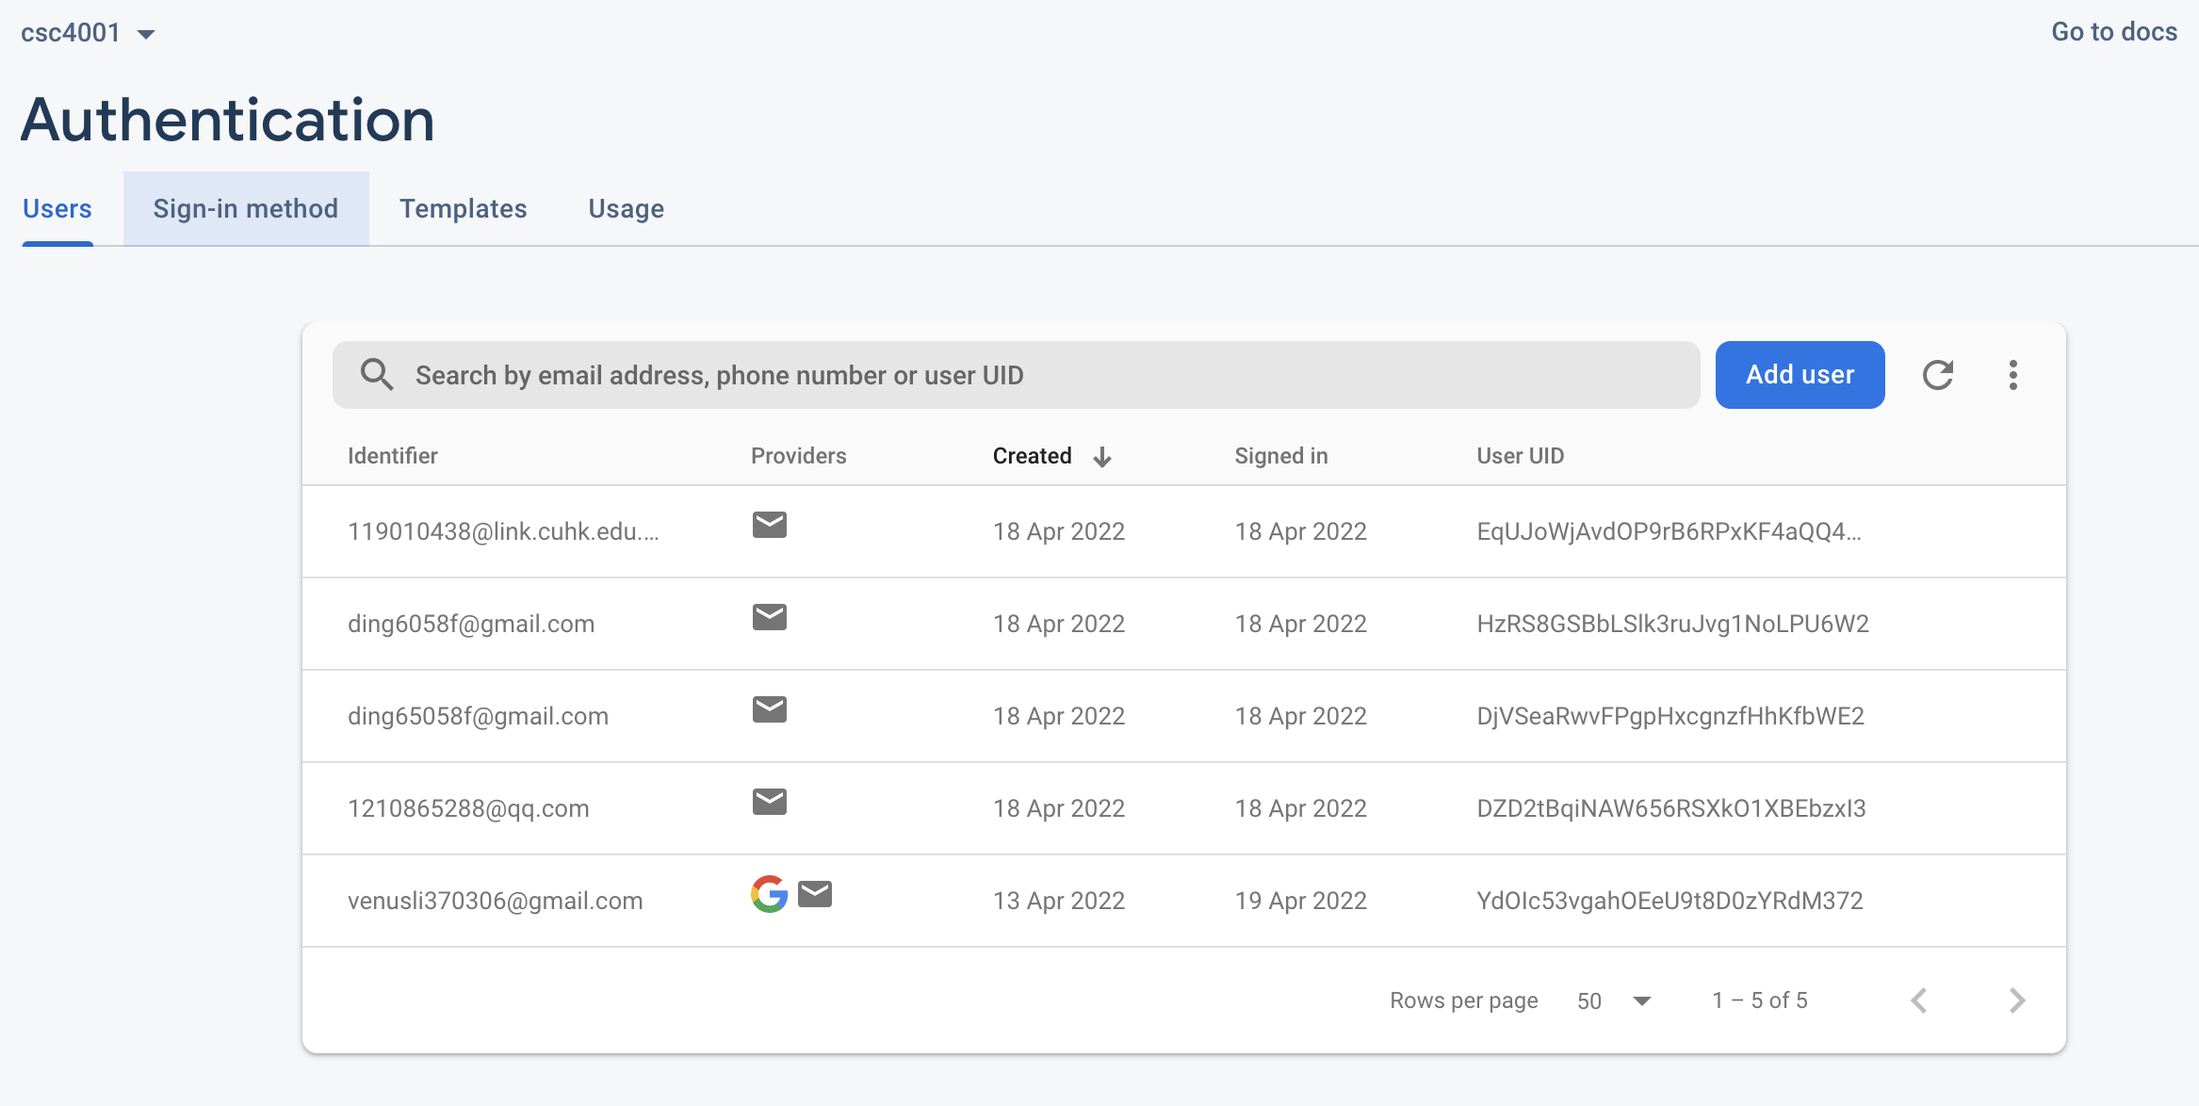The width and height of the screenshot is (2199, 1106).
Task: Click the Created sort arrow
Action: 1102,457
